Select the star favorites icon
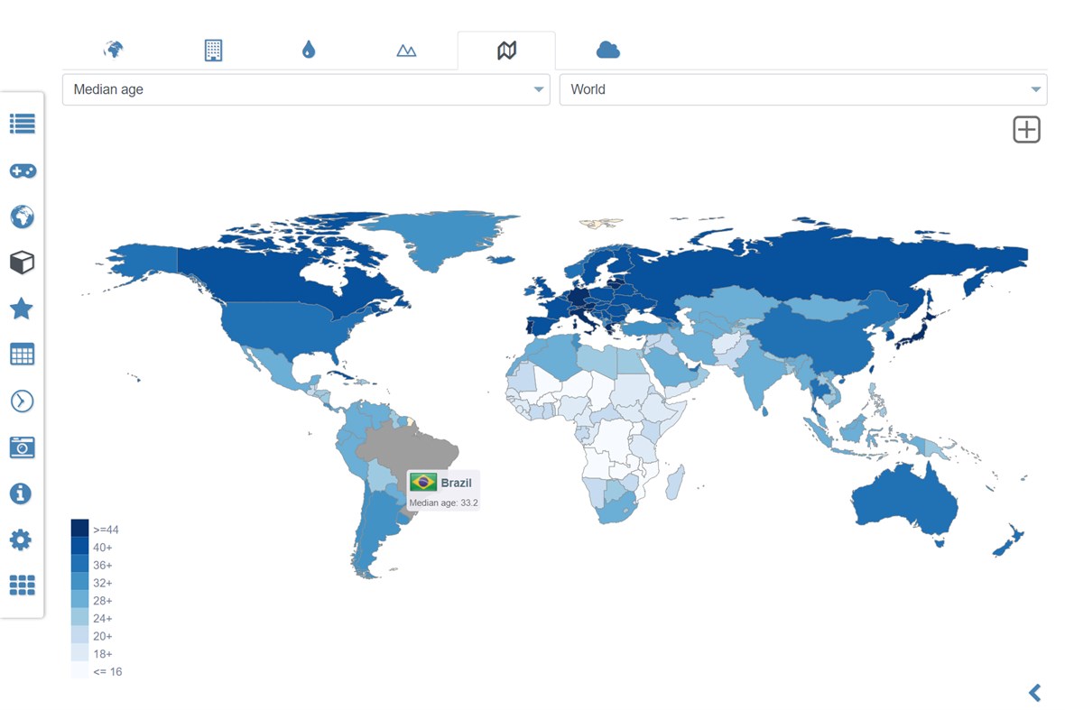The height and width of the screenshot is (710, 1065). point(22,309)
